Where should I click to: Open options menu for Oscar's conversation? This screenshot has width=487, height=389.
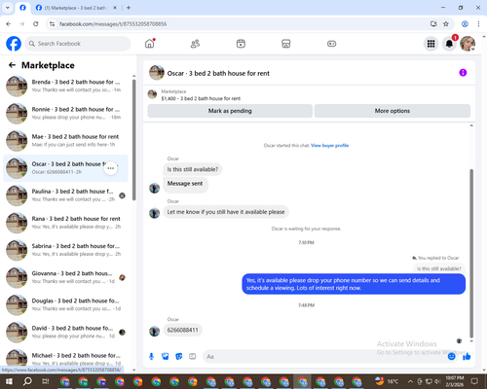point(111,168)
